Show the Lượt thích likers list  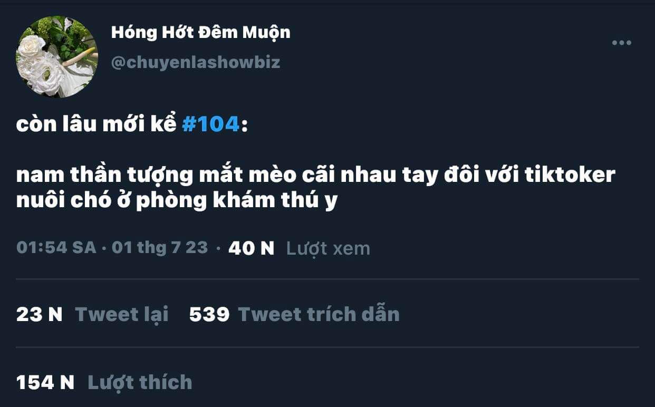coord(140,382)
